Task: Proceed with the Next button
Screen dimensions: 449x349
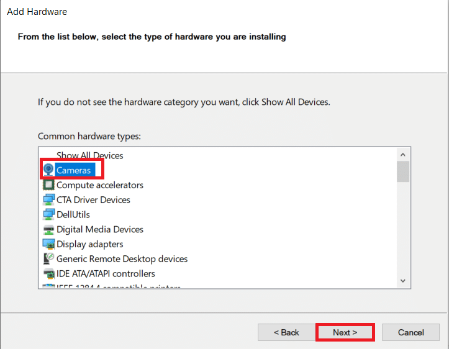Action: [x=345, y=332]
